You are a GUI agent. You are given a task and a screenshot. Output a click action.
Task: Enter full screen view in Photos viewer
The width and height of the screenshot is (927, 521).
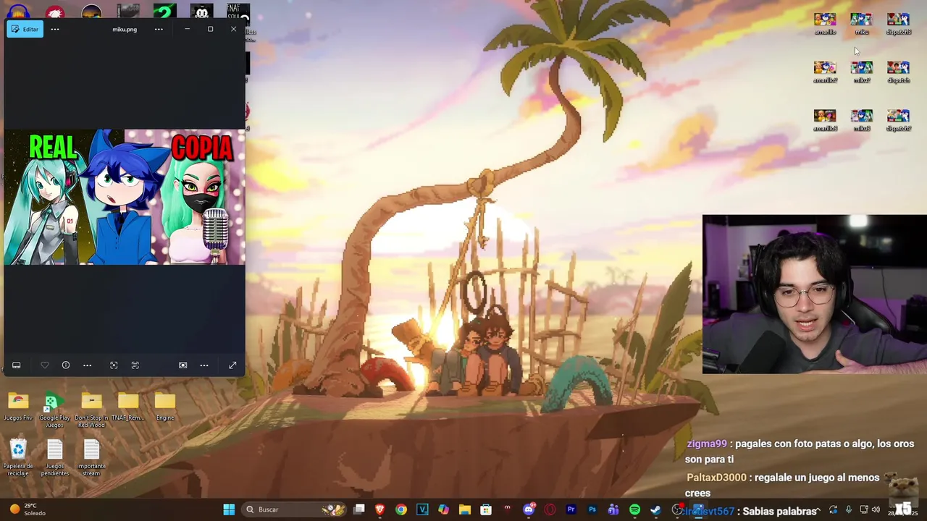232,365
